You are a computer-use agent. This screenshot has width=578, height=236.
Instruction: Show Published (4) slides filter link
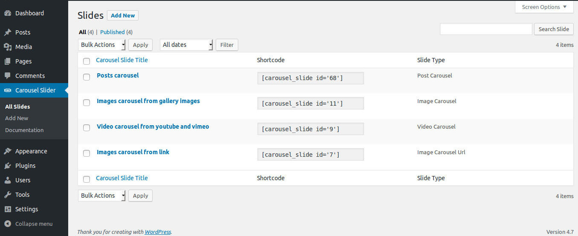coord(116,32)
